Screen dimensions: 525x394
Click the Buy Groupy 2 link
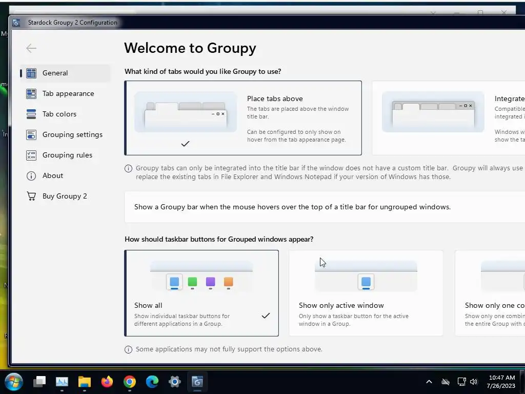[65, 196]
